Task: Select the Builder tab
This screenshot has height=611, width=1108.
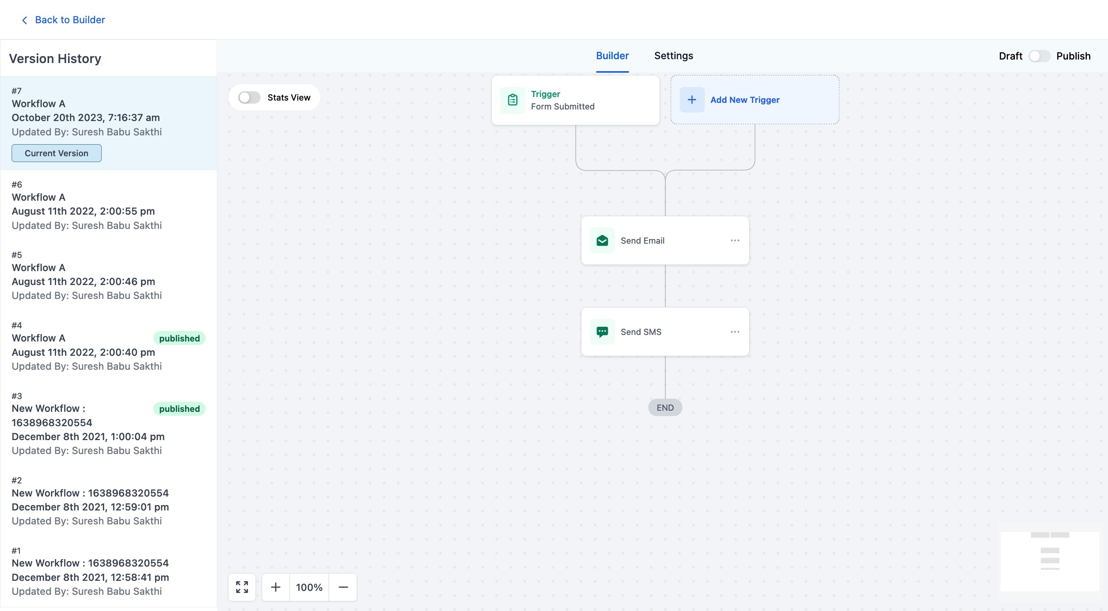Action: (612, 56)
